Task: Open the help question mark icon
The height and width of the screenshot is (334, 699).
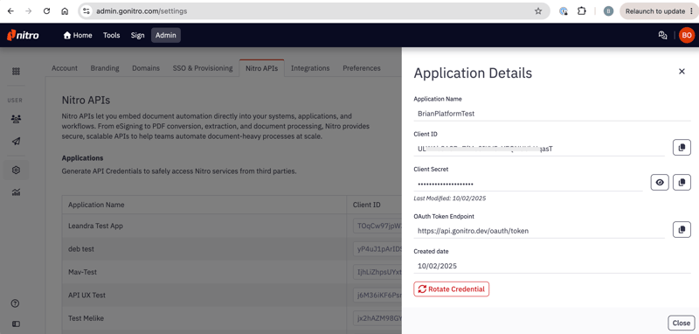Action: click(15, 303)
